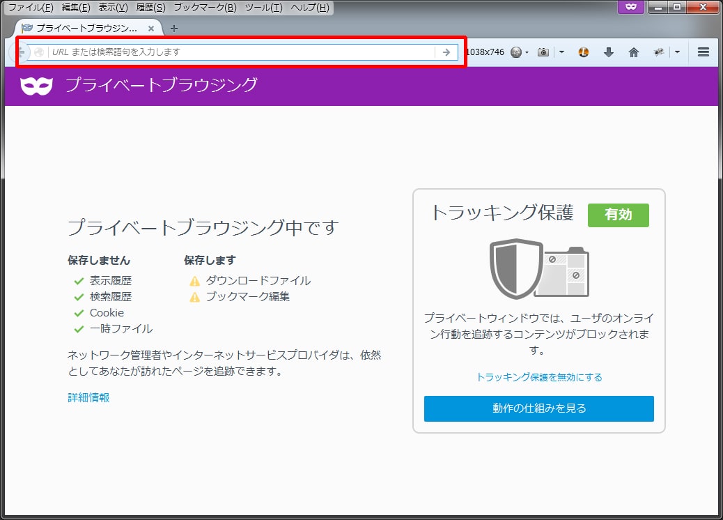
Task: Click the back navigation arrow button
Action: pyautogui.click(x=21, y=52)
